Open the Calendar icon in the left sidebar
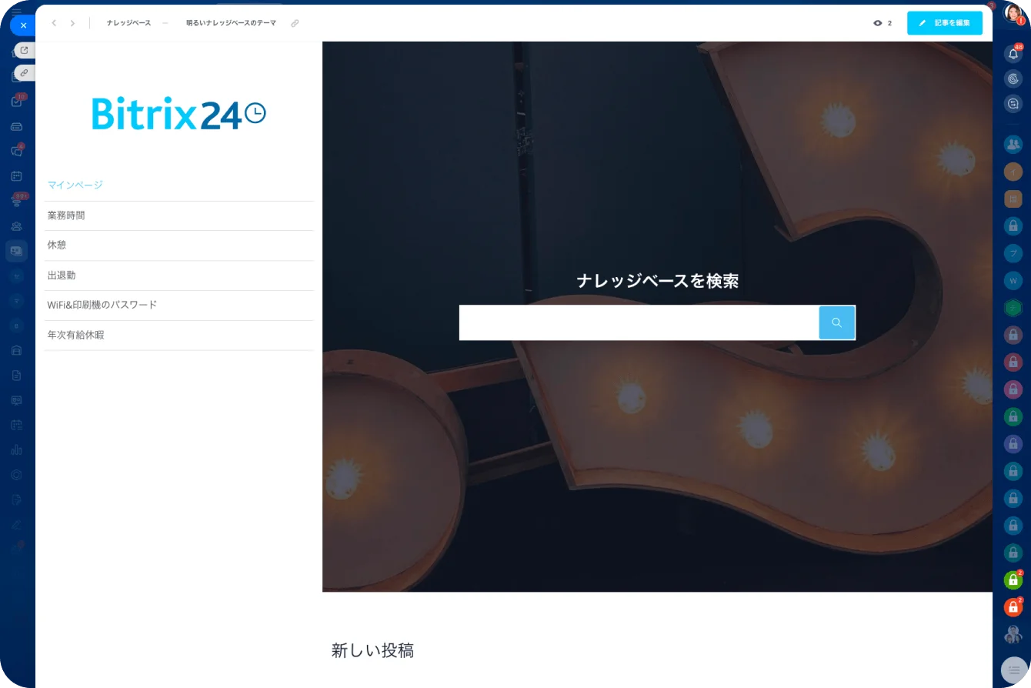 [x=16, y=175]
